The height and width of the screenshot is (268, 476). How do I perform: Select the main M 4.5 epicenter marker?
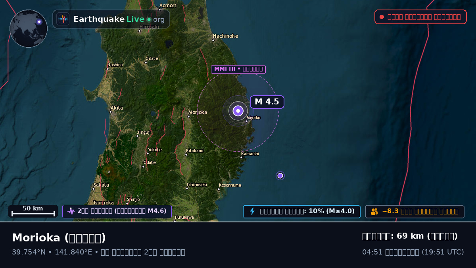click(238, 111)
